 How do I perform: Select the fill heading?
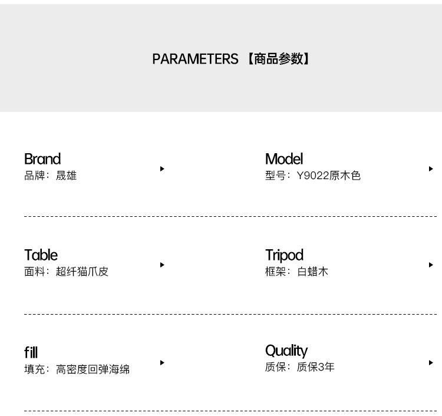(x=31, y=352)
